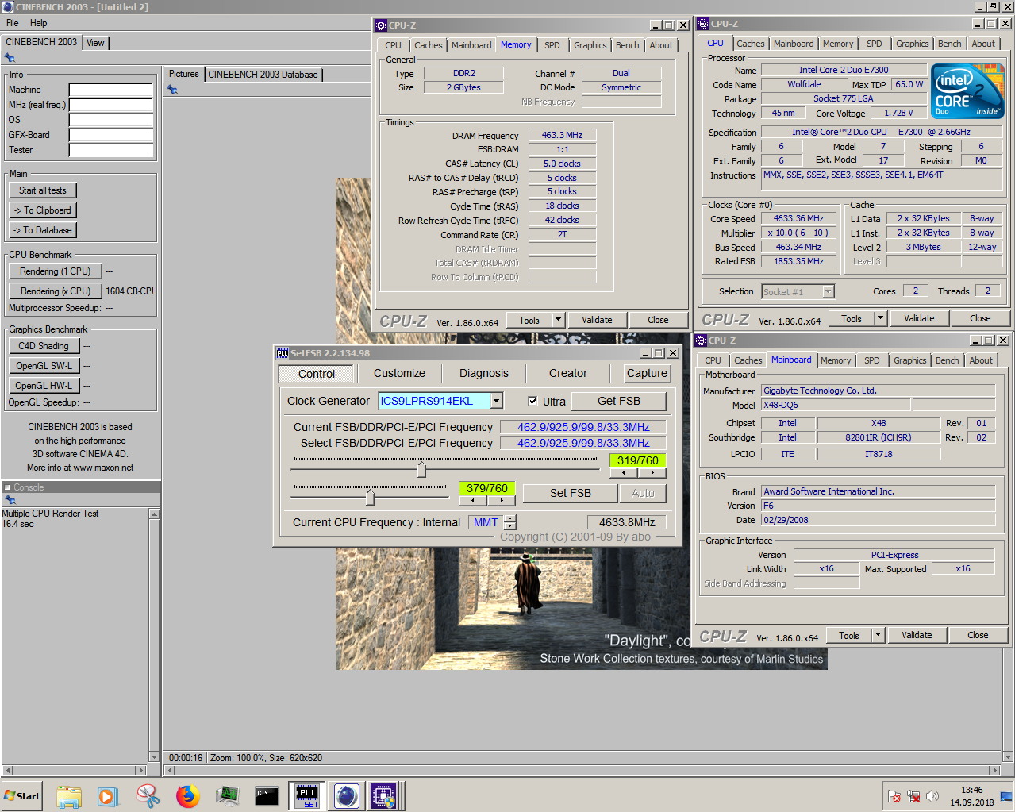Viewport: 1015px width, 812px height.
Task: Click Validate in Memory CPU-Z window
Action: tap(597, 320)
